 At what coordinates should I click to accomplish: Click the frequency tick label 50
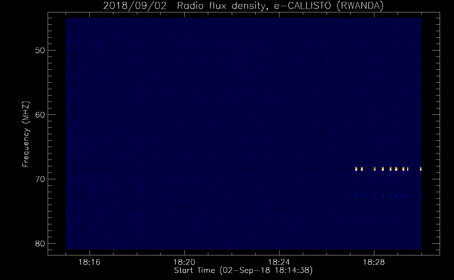click(40, 50)
